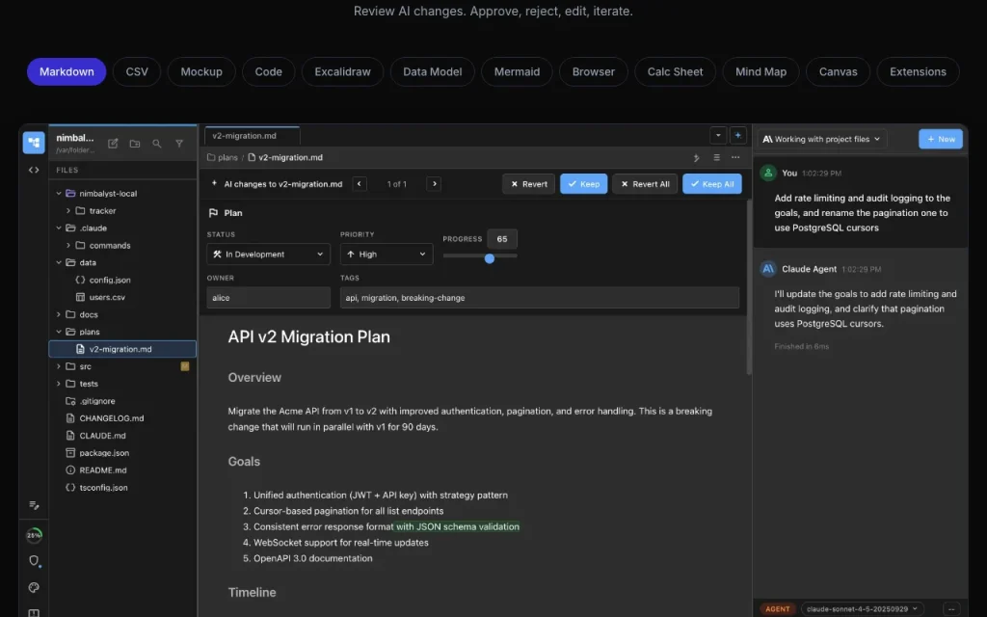Click the Keep button

[583, 184]
